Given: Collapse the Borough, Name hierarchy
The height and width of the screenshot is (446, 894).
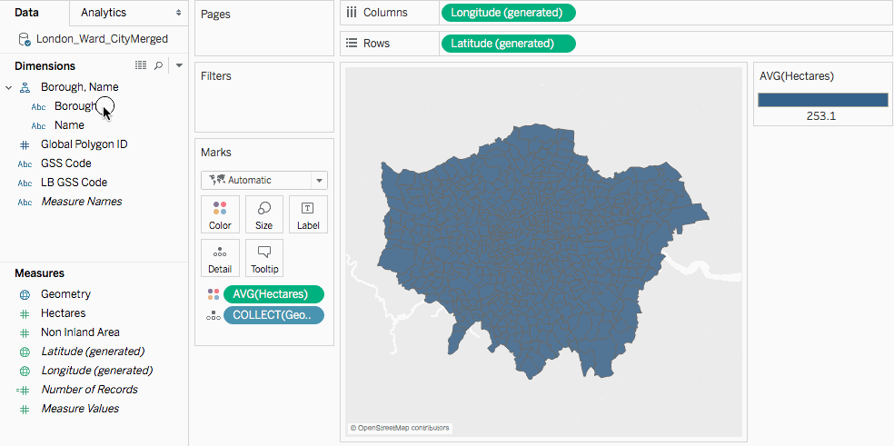Looking at the screenshot, I should click(8, 87).
